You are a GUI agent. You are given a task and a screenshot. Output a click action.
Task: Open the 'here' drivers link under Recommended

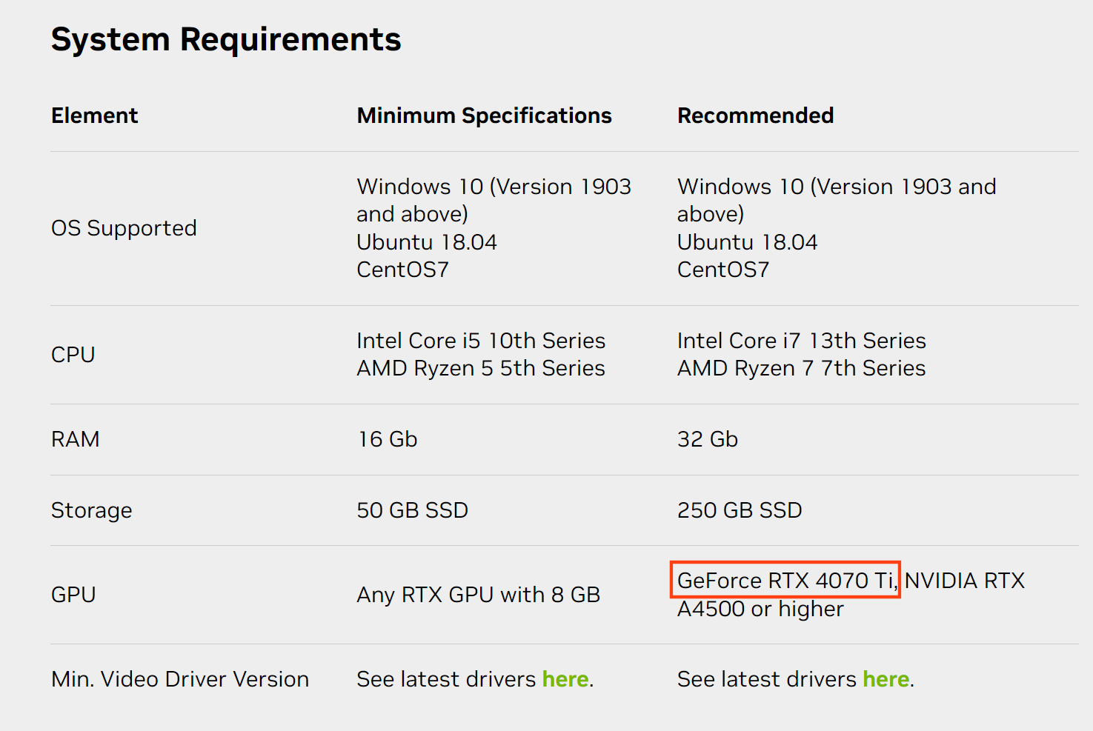[886, 679]
